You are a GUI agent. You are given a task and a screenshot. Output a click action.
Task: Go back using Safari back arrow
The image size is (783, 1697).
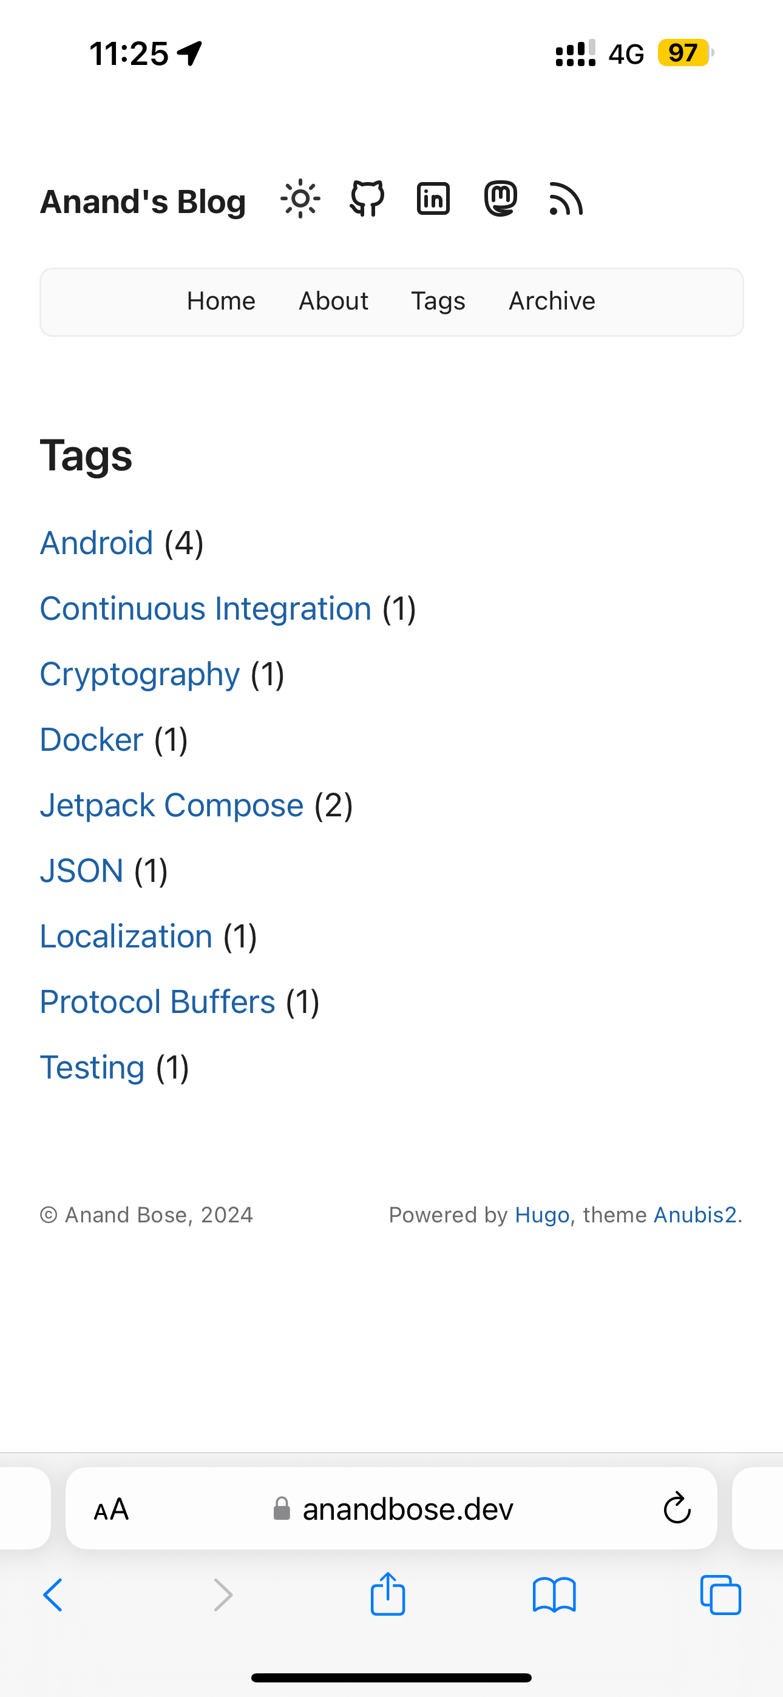pyautogui.click(x=53, y=1594)
